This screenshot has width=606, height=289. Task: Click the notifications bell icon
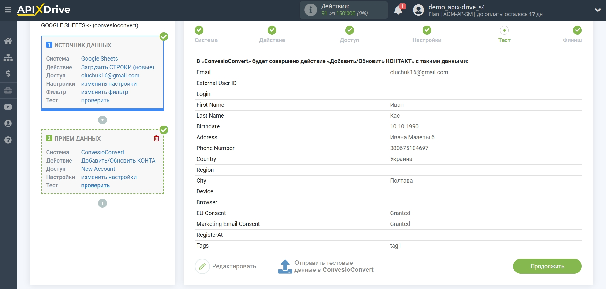point(398,10)
